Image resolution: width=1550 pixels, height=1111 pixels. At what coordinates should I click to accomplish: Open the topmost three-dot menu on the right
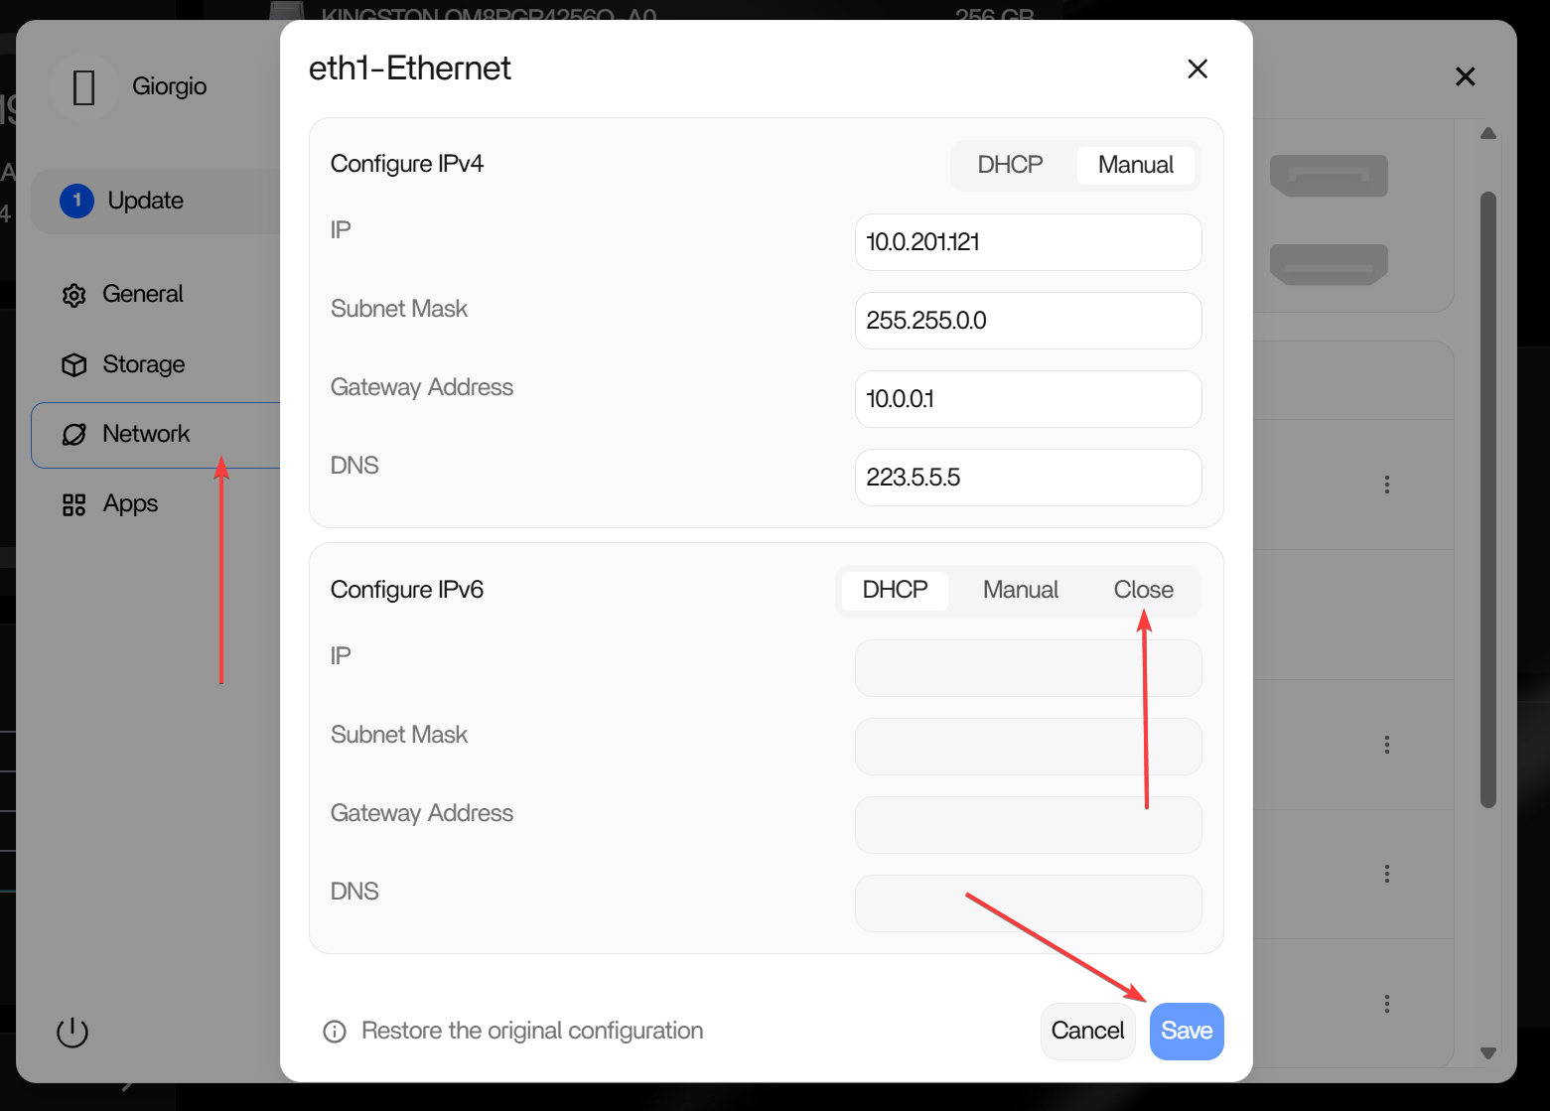click(x=1387, y=485)
